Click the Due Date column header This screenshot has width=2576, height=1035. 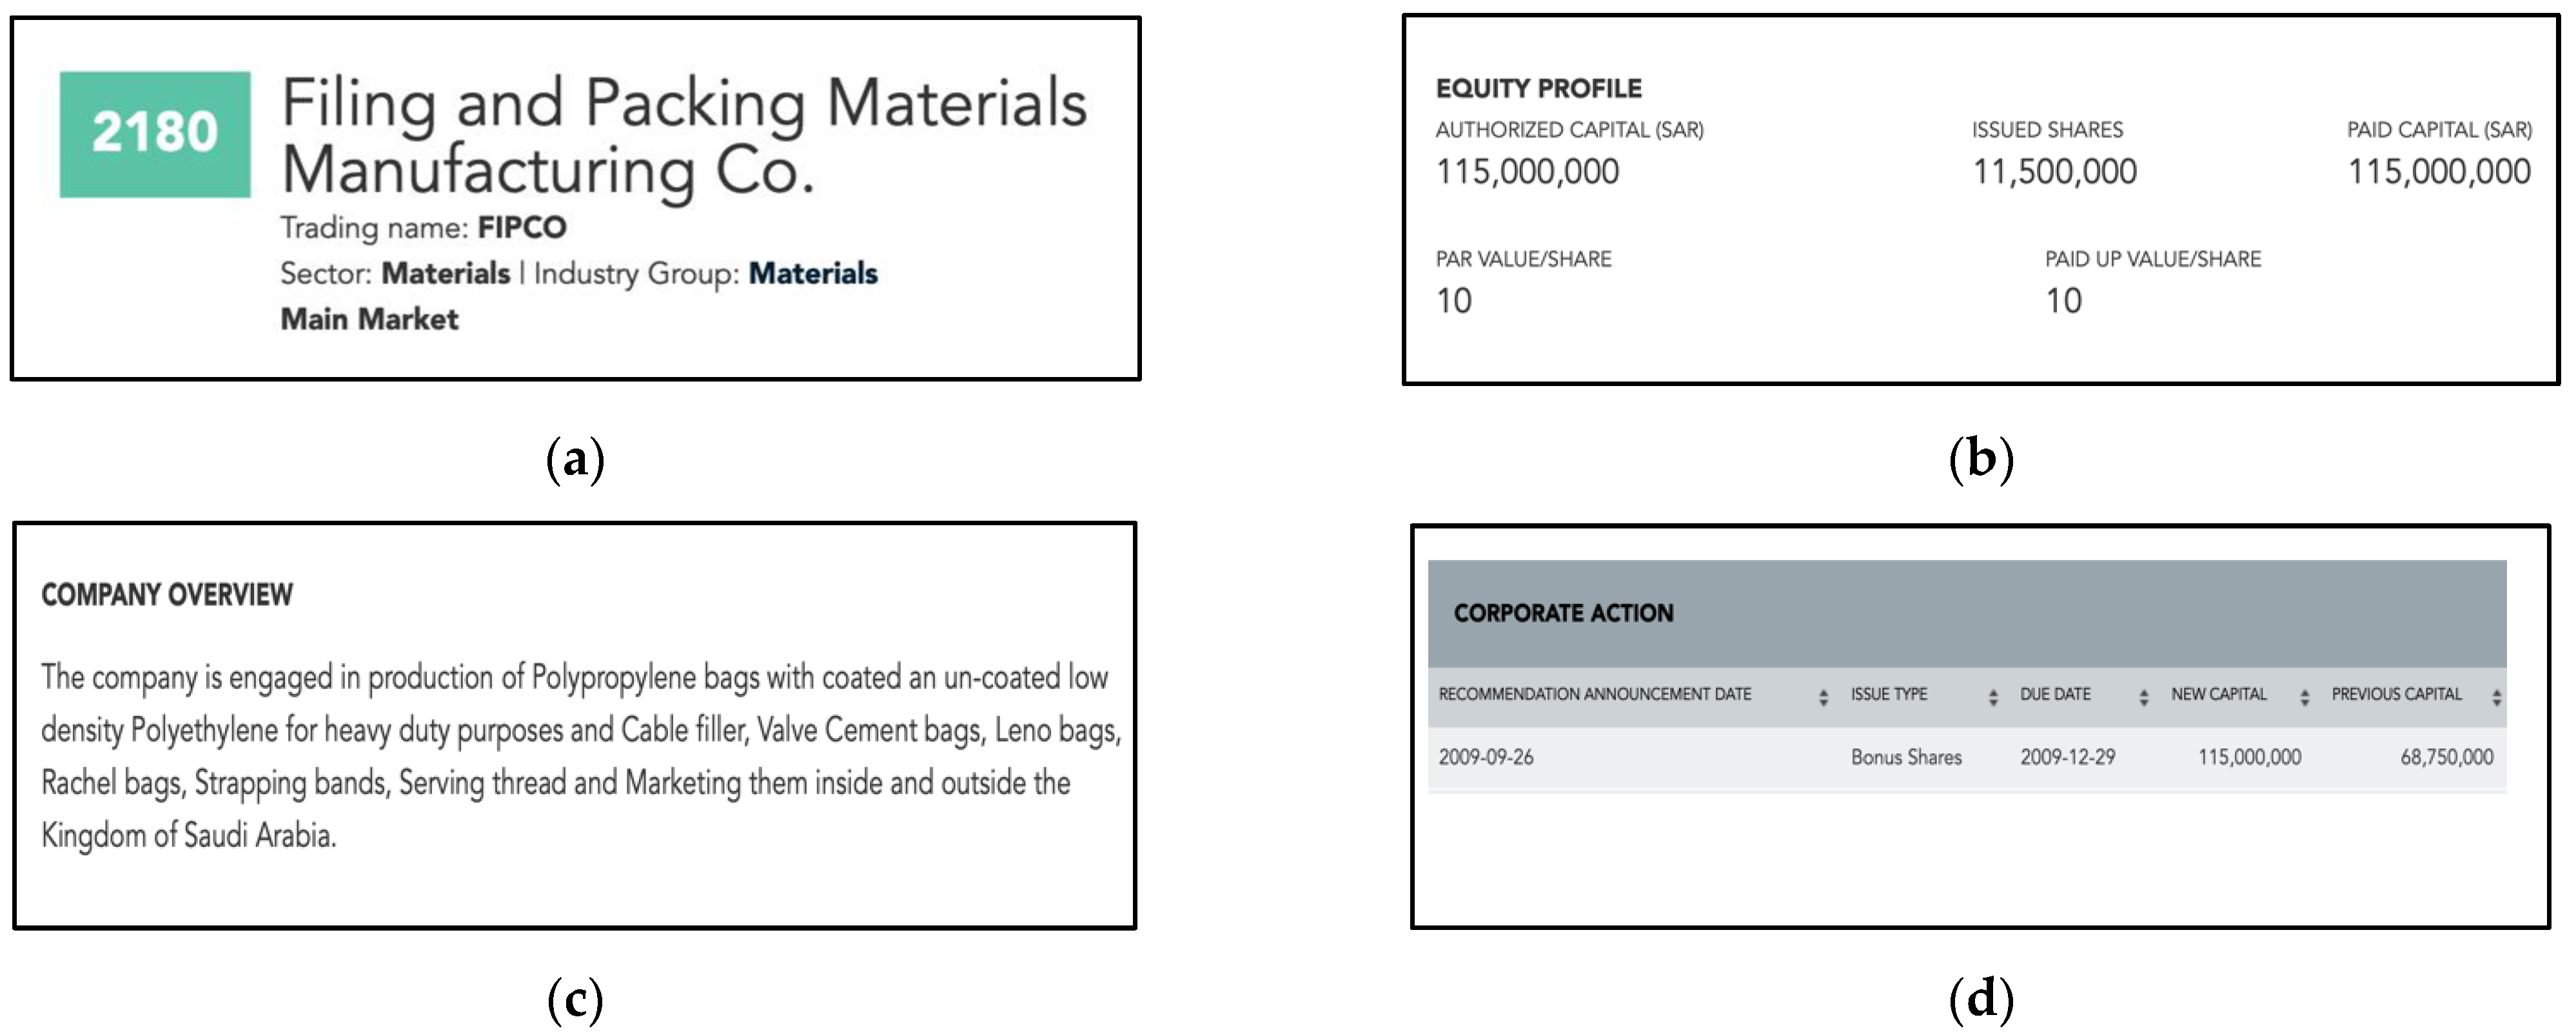coord(2055,694)
